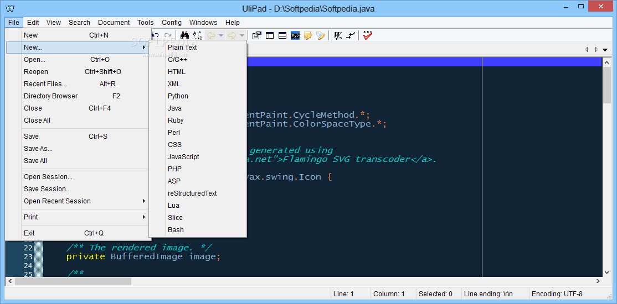This screenshot has height=304, width=617.
Task: Click the Redo toolbar icon
Action: pyautogui.click(x=168, y=35)
